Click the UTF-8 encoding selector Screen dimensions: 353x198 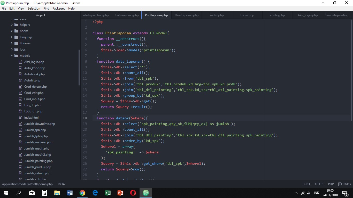click(319, 184)
